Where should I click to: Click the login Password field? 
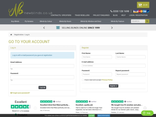[42, 77]
